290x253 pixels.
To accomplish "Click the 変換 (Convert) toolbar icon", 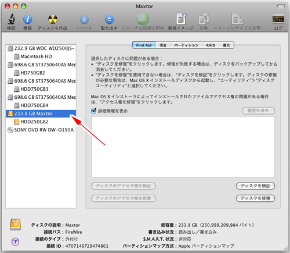I will [x=204, y=19].
